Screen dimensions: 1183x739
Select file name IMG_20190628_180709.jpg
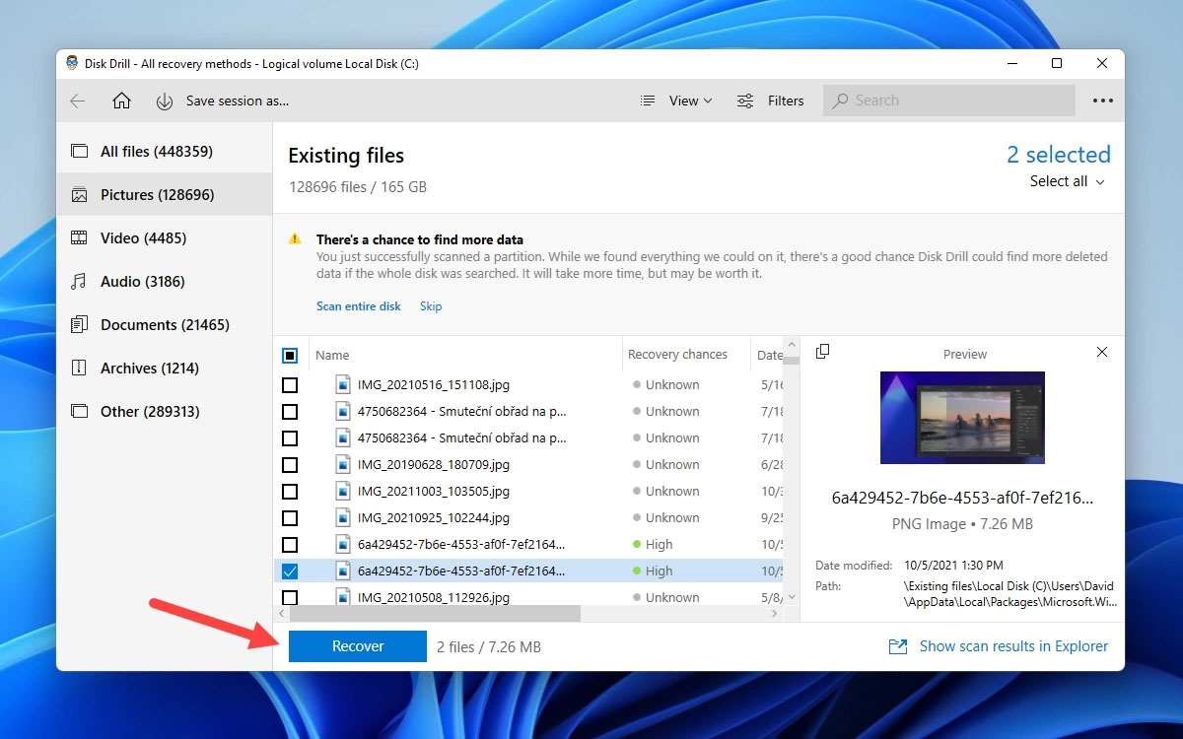(434, 465)
